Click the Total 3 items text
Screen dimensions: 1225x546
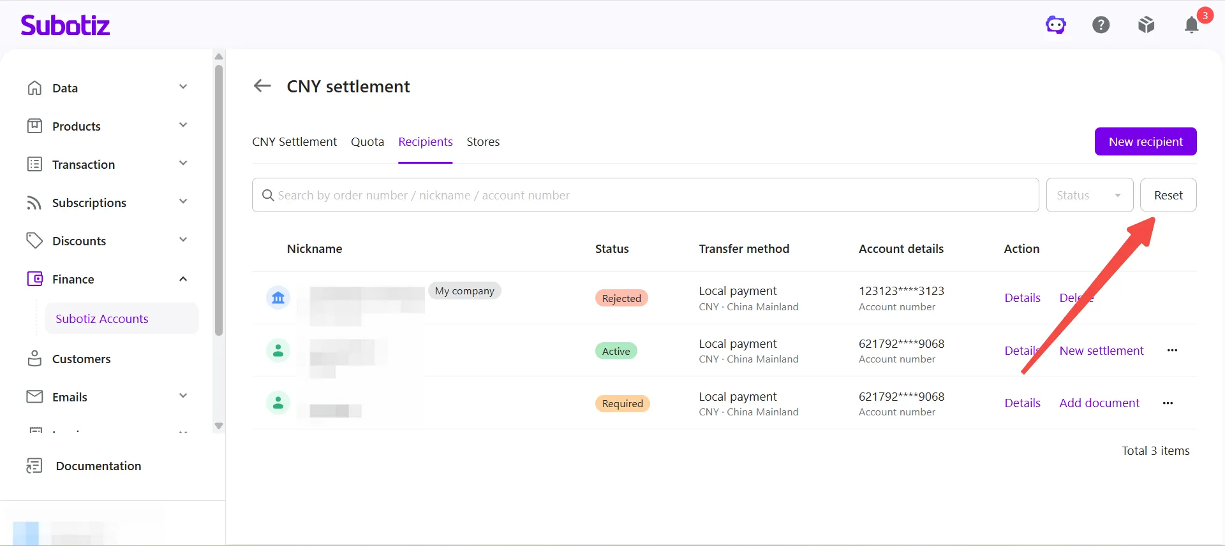click(x=1155, y=450)
